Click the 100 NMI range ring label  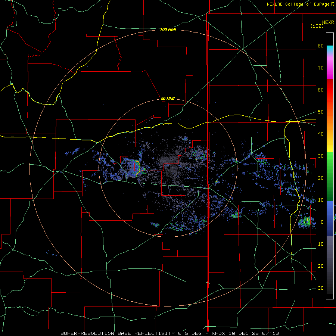168,29
